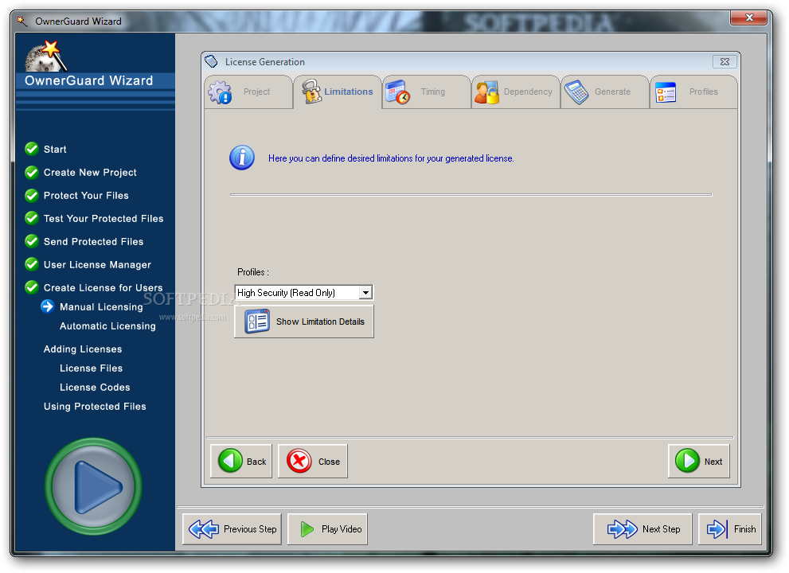Click the Limitations padlock icon
The height and width of the screenshot is (573, 789).
coord(311,92)
